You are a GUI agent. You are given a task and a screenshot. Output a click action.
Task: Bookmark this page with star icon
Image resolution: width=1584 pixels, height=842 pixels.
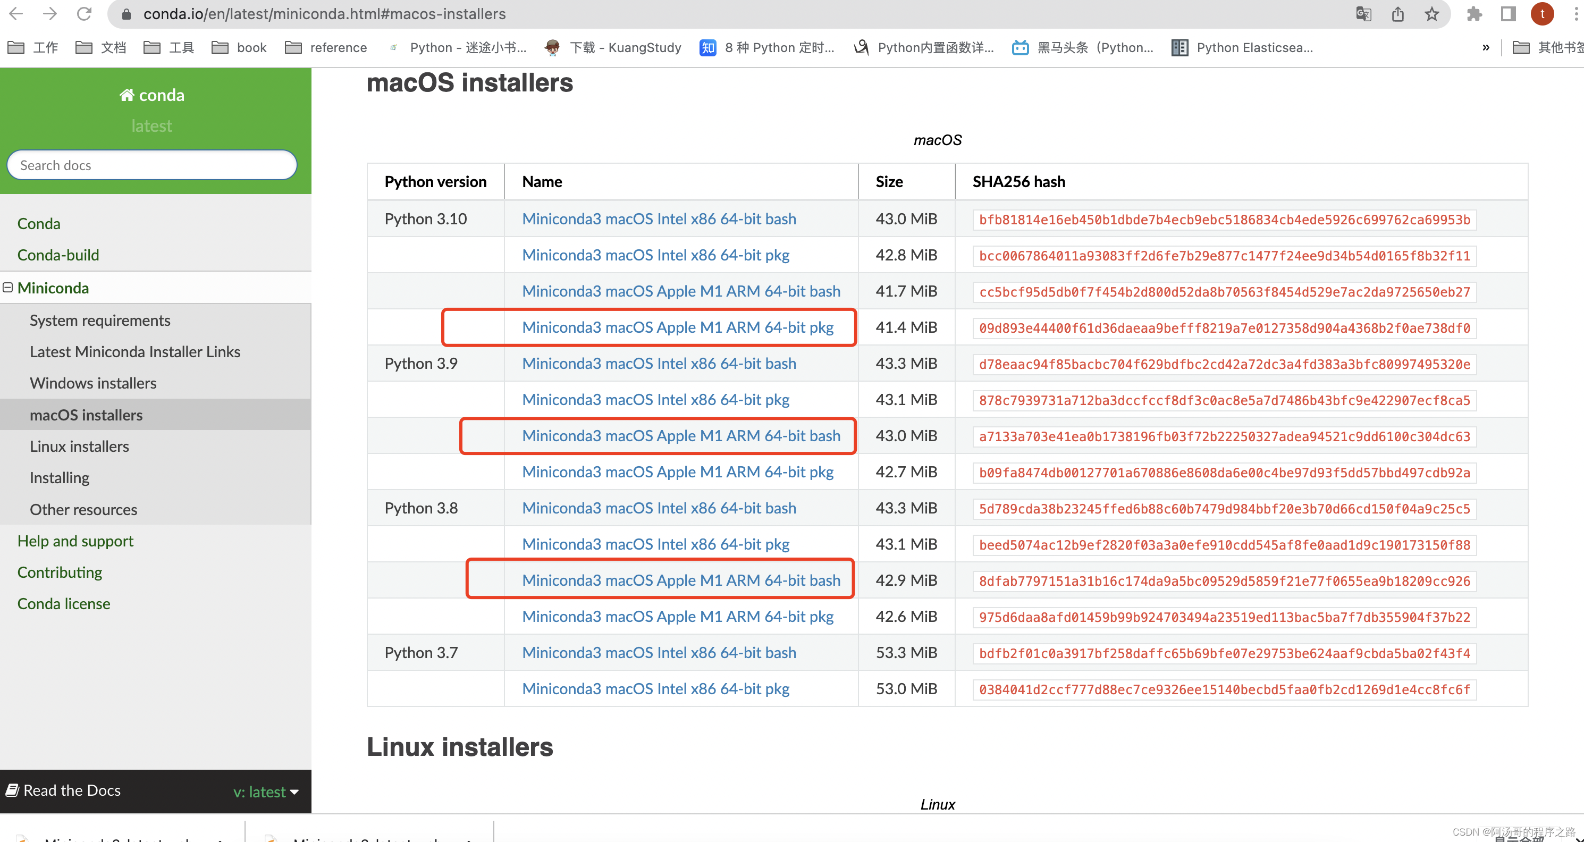[x=1432, y=13]
